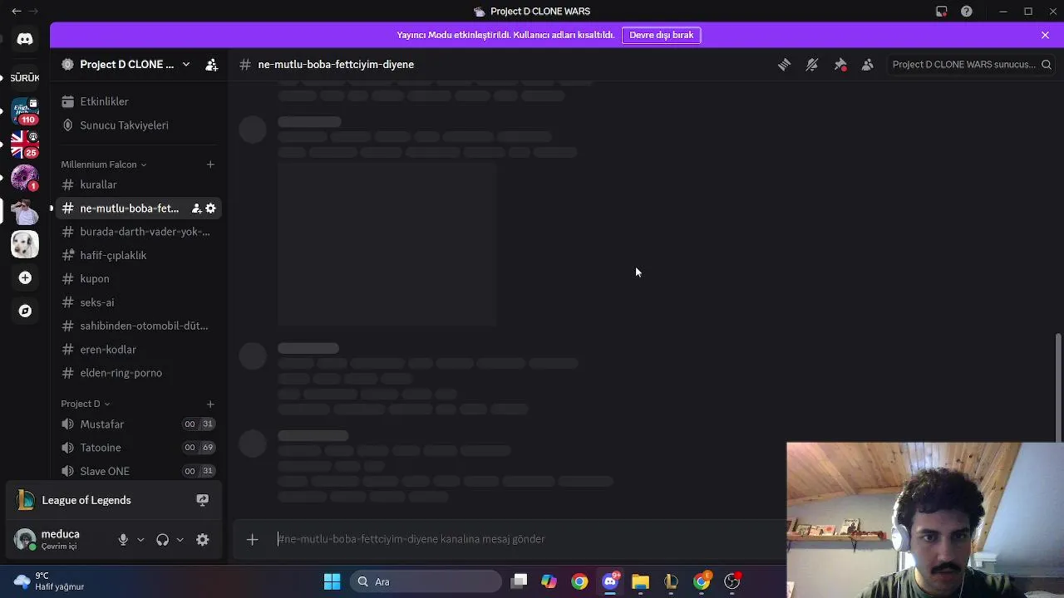The width and height of the screenshot is (1064, 598).
Task: Open the white dog server icon
Action: point(25,244)
